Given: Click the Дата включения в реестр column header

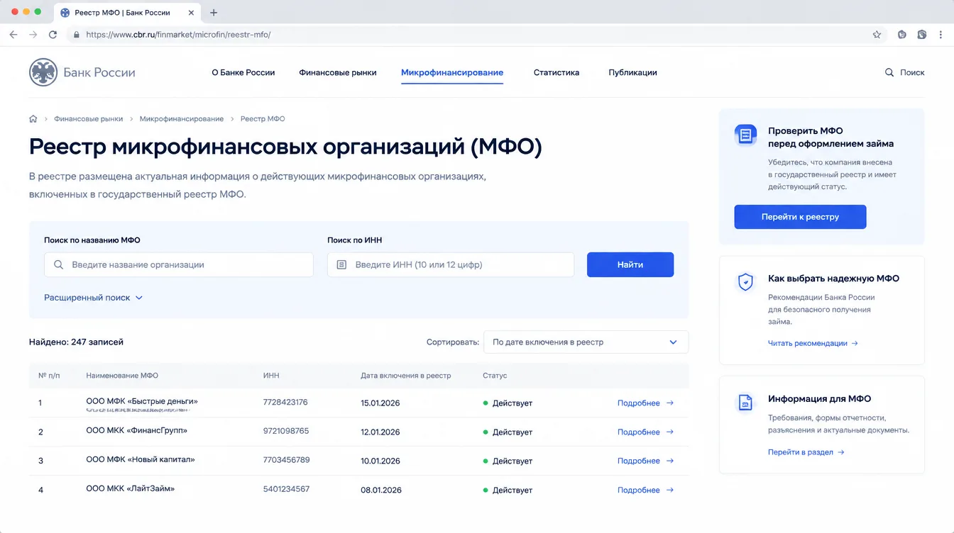Looking at the screenshot, I should click(x=405, y=376).
